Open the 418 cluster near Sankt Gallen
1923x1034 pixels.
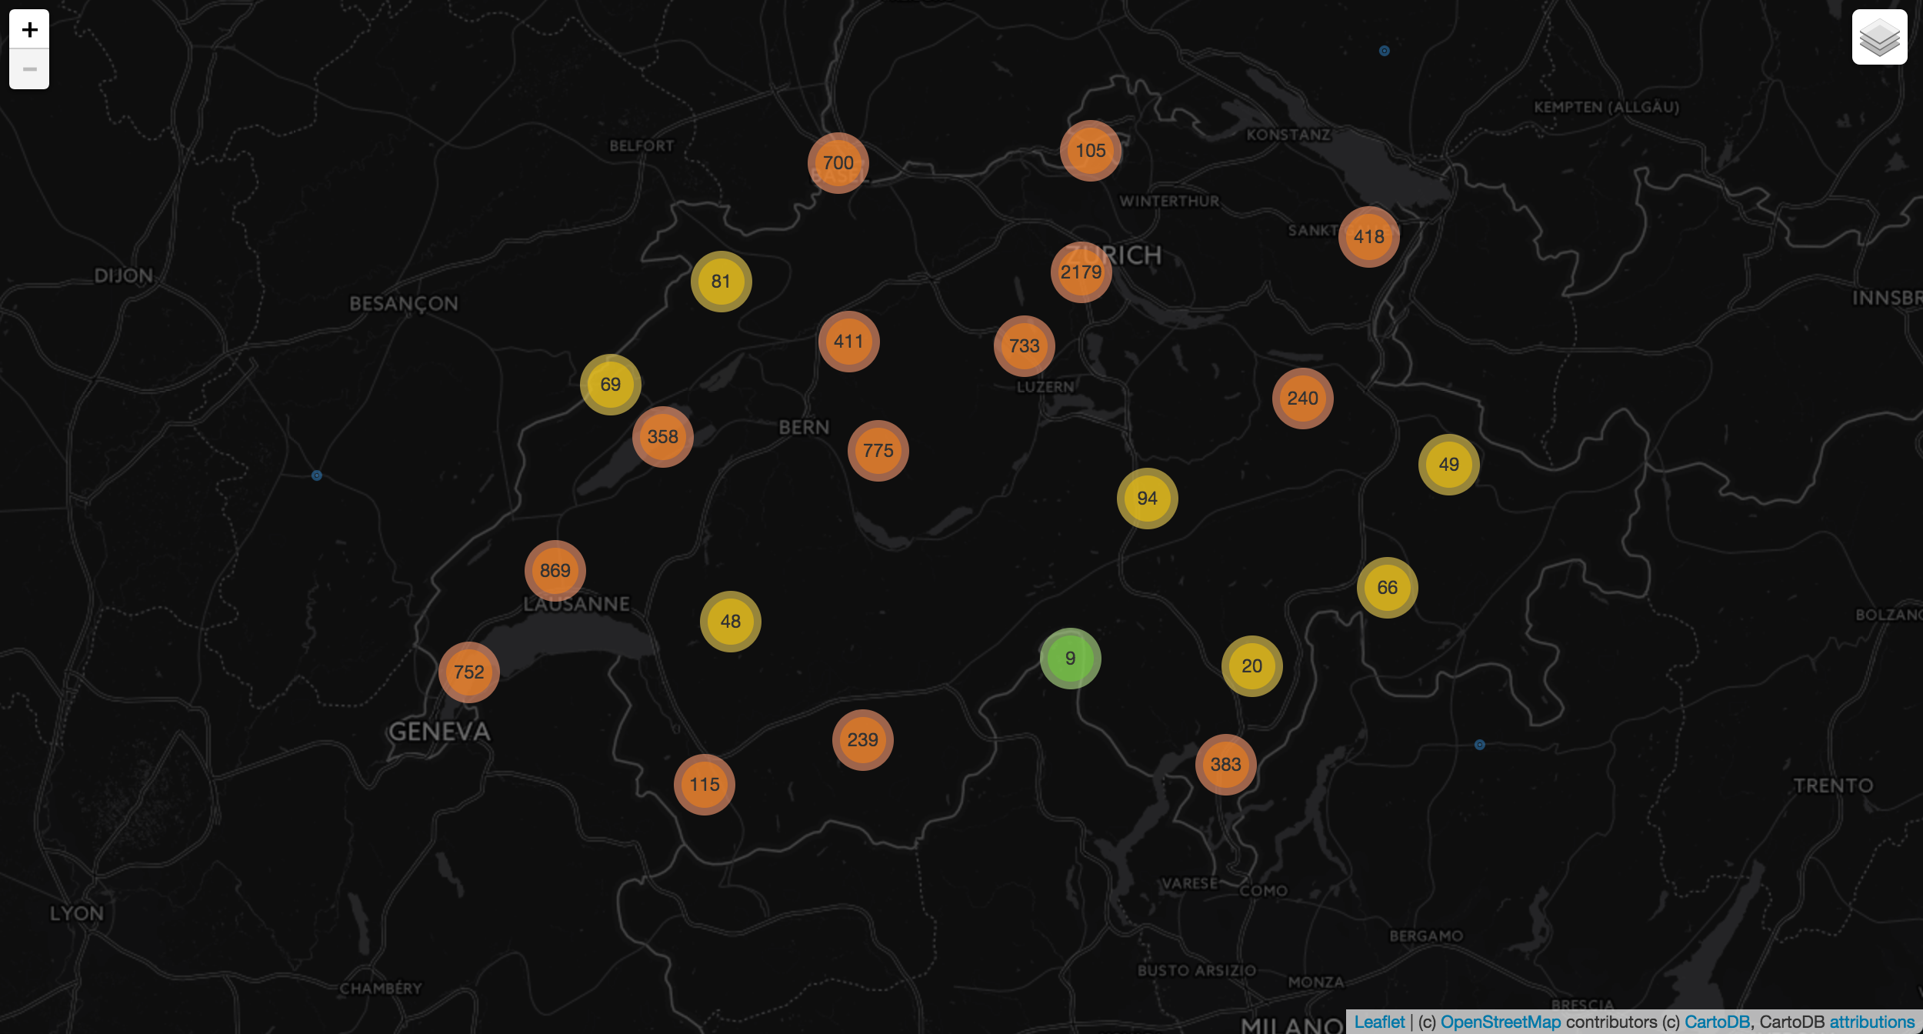[1368, 236]
